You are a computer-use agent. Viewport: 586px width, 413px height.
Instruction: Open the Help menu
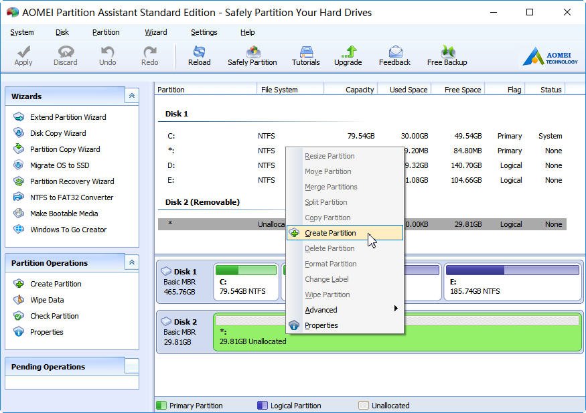point(247,33)
